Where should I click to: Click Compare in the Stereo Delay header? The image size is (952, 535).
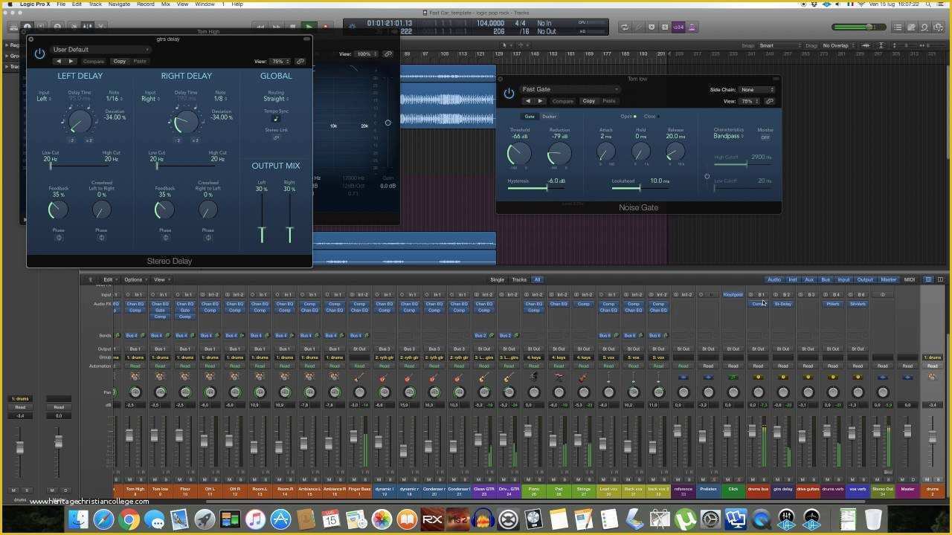94,61
